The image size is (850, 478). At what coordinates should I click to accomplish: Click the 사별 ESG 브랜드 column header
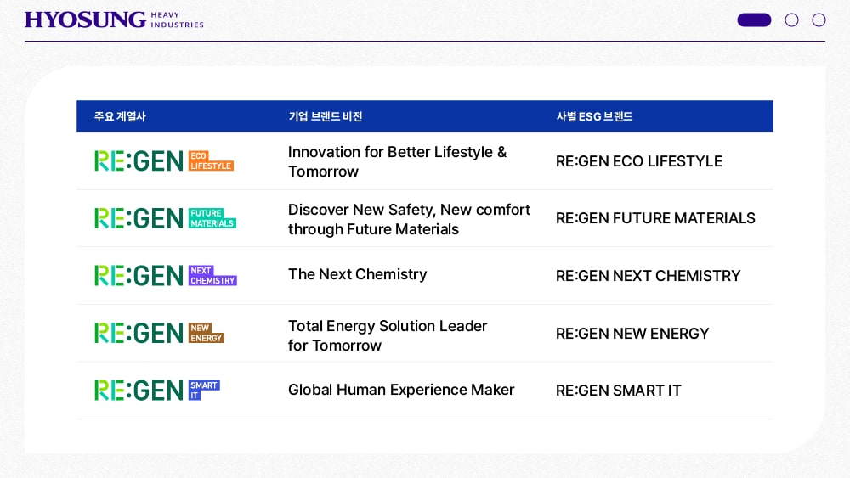tap(594, 116)
